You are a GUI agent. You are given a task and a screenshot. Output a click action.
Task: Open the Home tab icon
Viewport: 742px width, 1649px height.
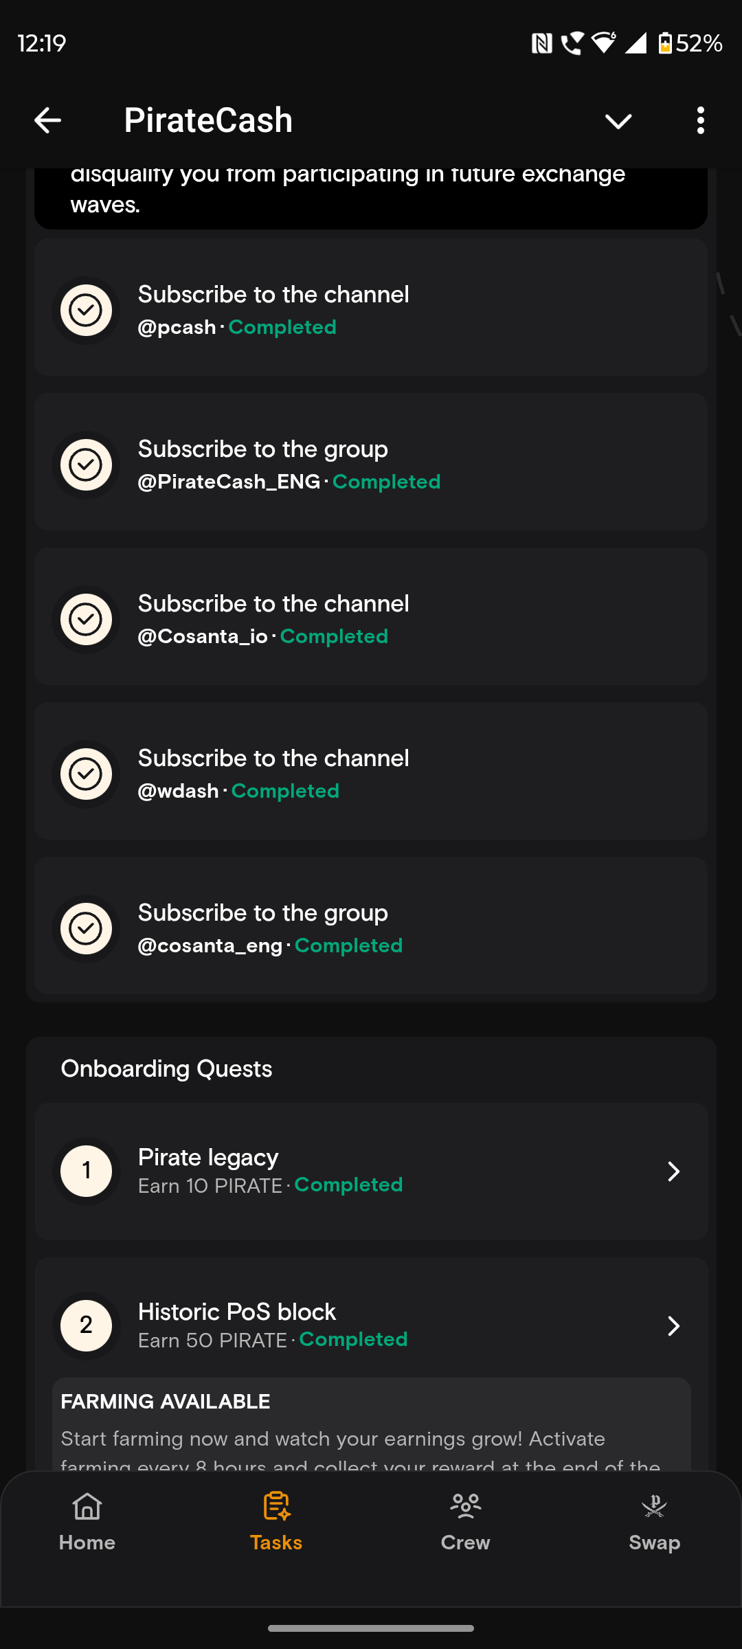[87, 1506]
